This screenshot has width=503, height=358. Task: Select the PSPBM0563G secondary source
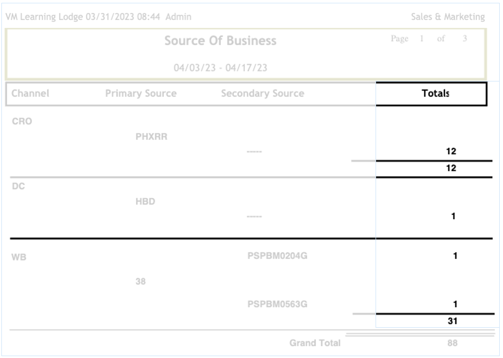pyautogui.click(x=278, y=304)
